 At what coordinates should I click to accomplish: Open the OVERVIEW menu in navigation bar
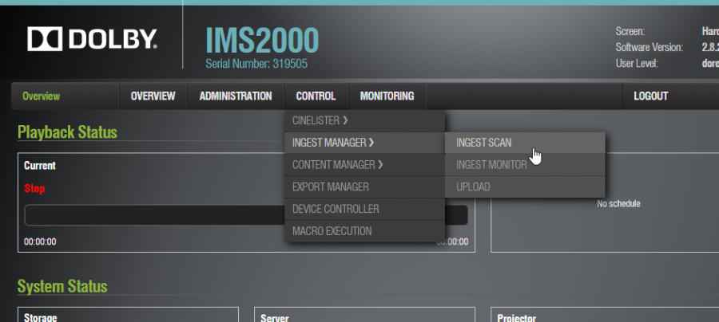click(153, 96)
